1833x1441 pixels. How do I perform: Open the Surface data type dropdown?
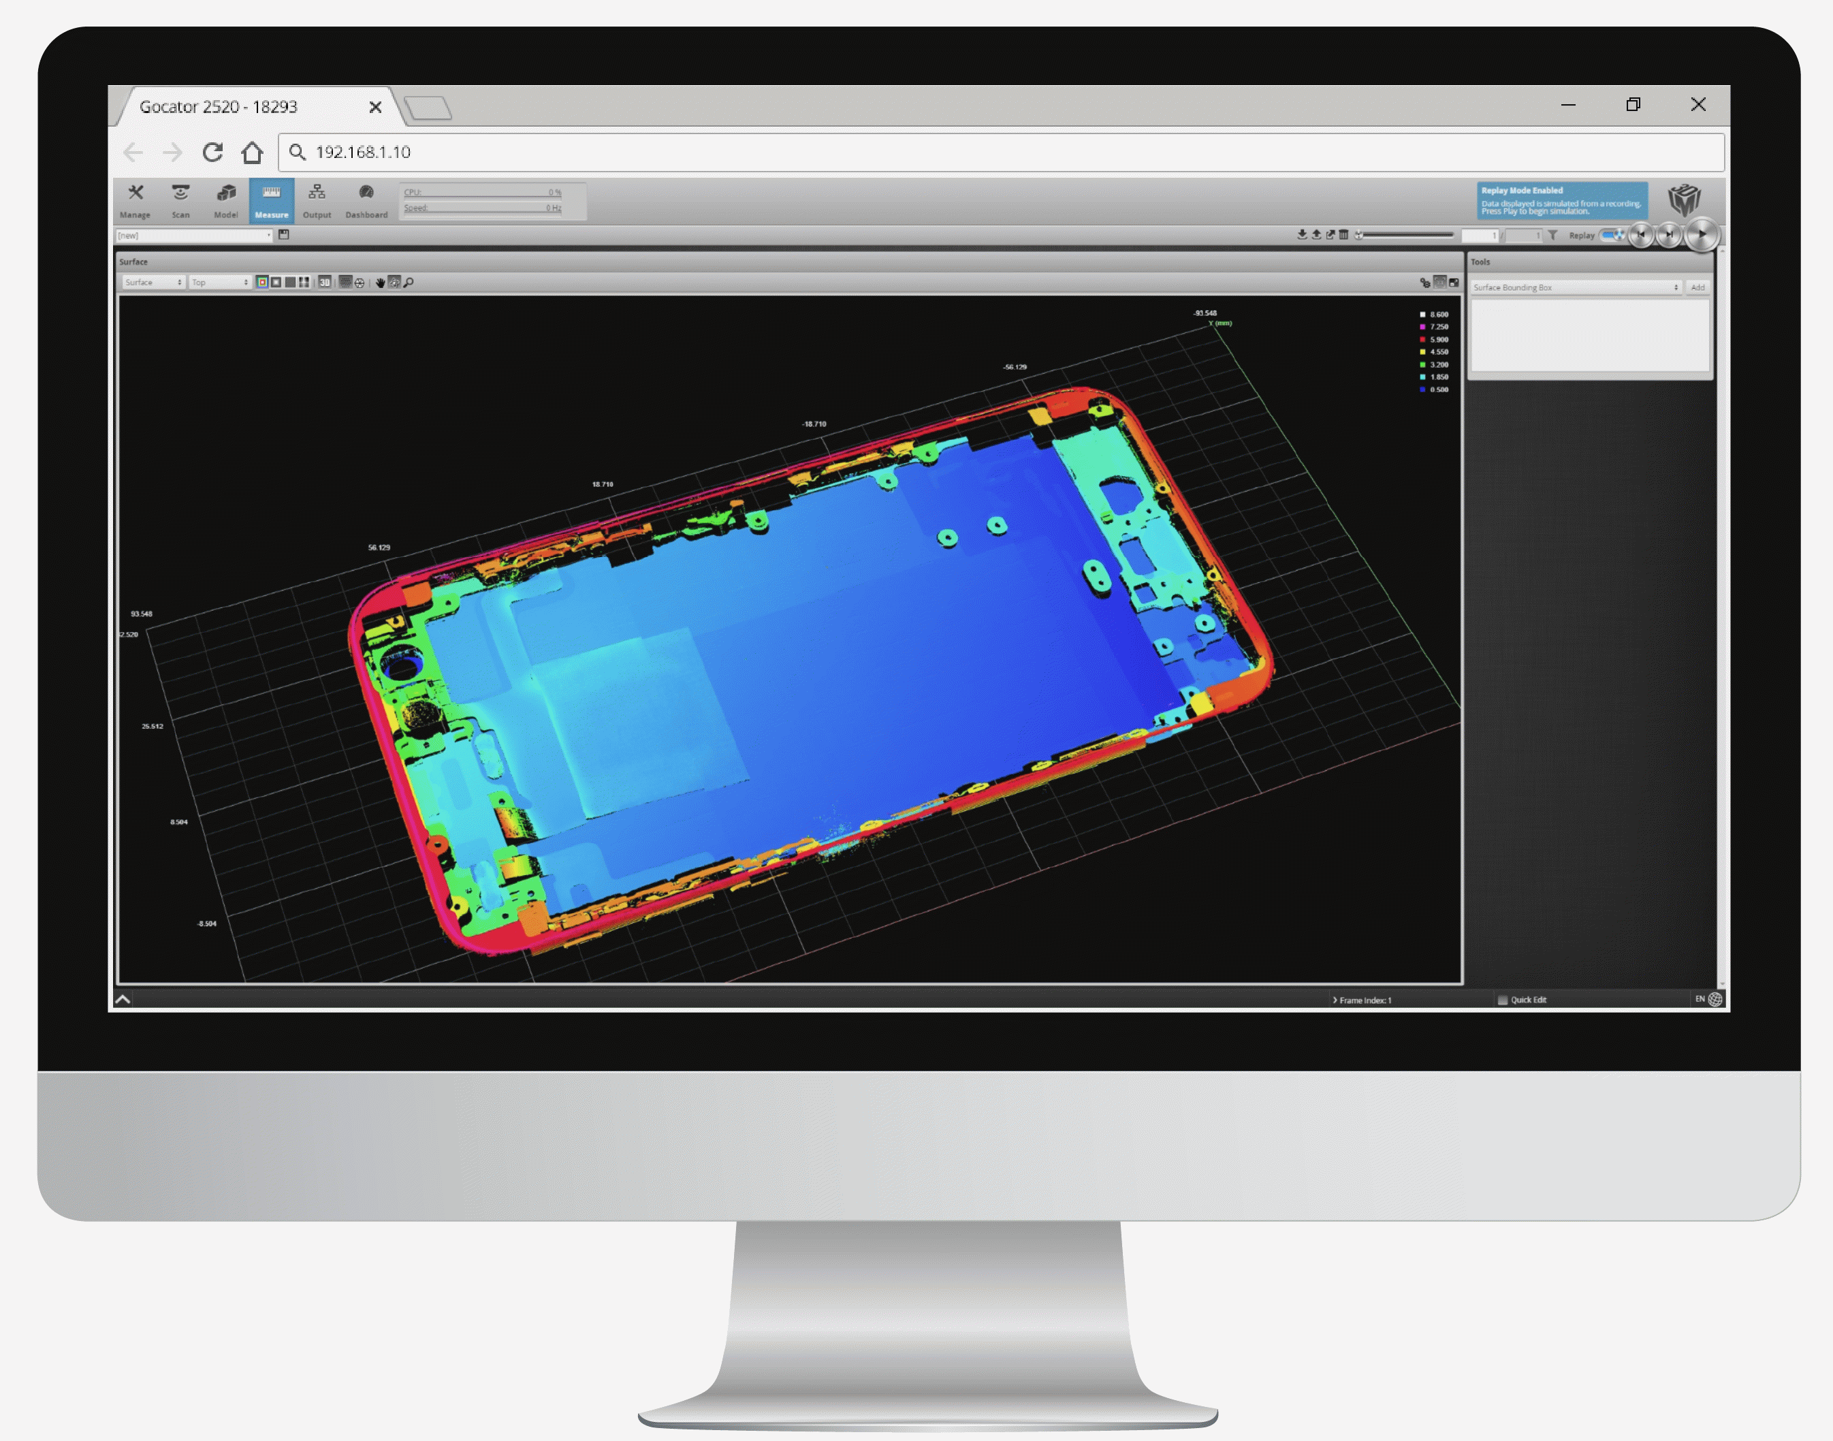[155, 283]
